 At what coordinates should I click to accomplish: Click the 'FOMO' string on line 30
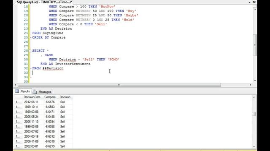113,60
